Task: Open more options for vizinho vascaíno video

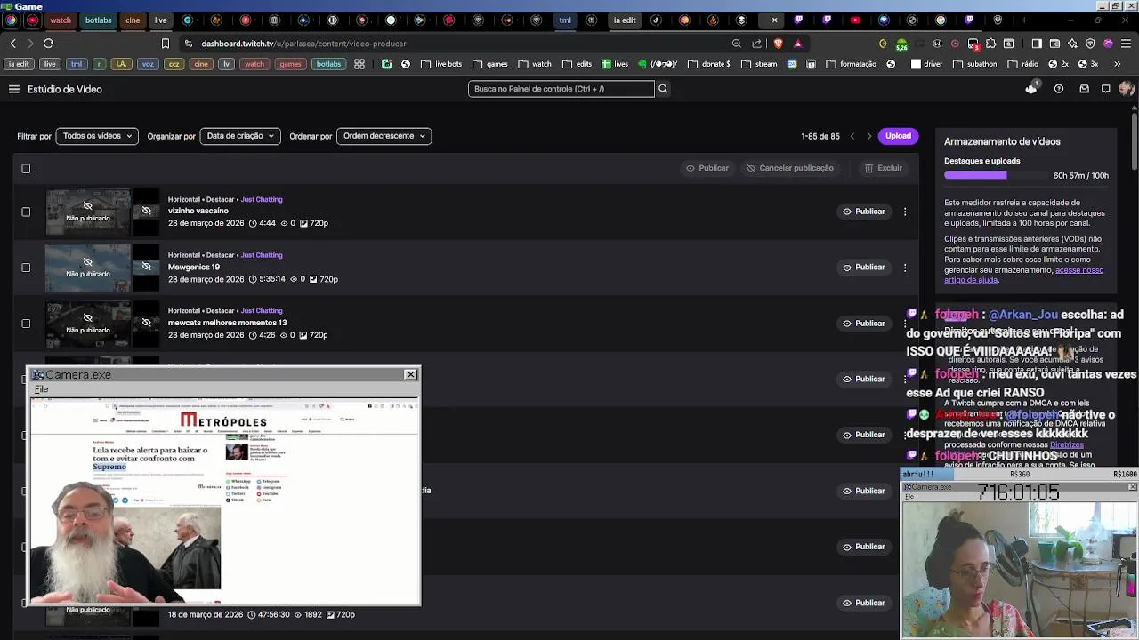Action: click(x=905, y=212)
